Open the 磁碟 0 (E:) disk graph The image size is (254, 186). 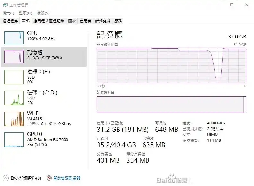point(14,77)
